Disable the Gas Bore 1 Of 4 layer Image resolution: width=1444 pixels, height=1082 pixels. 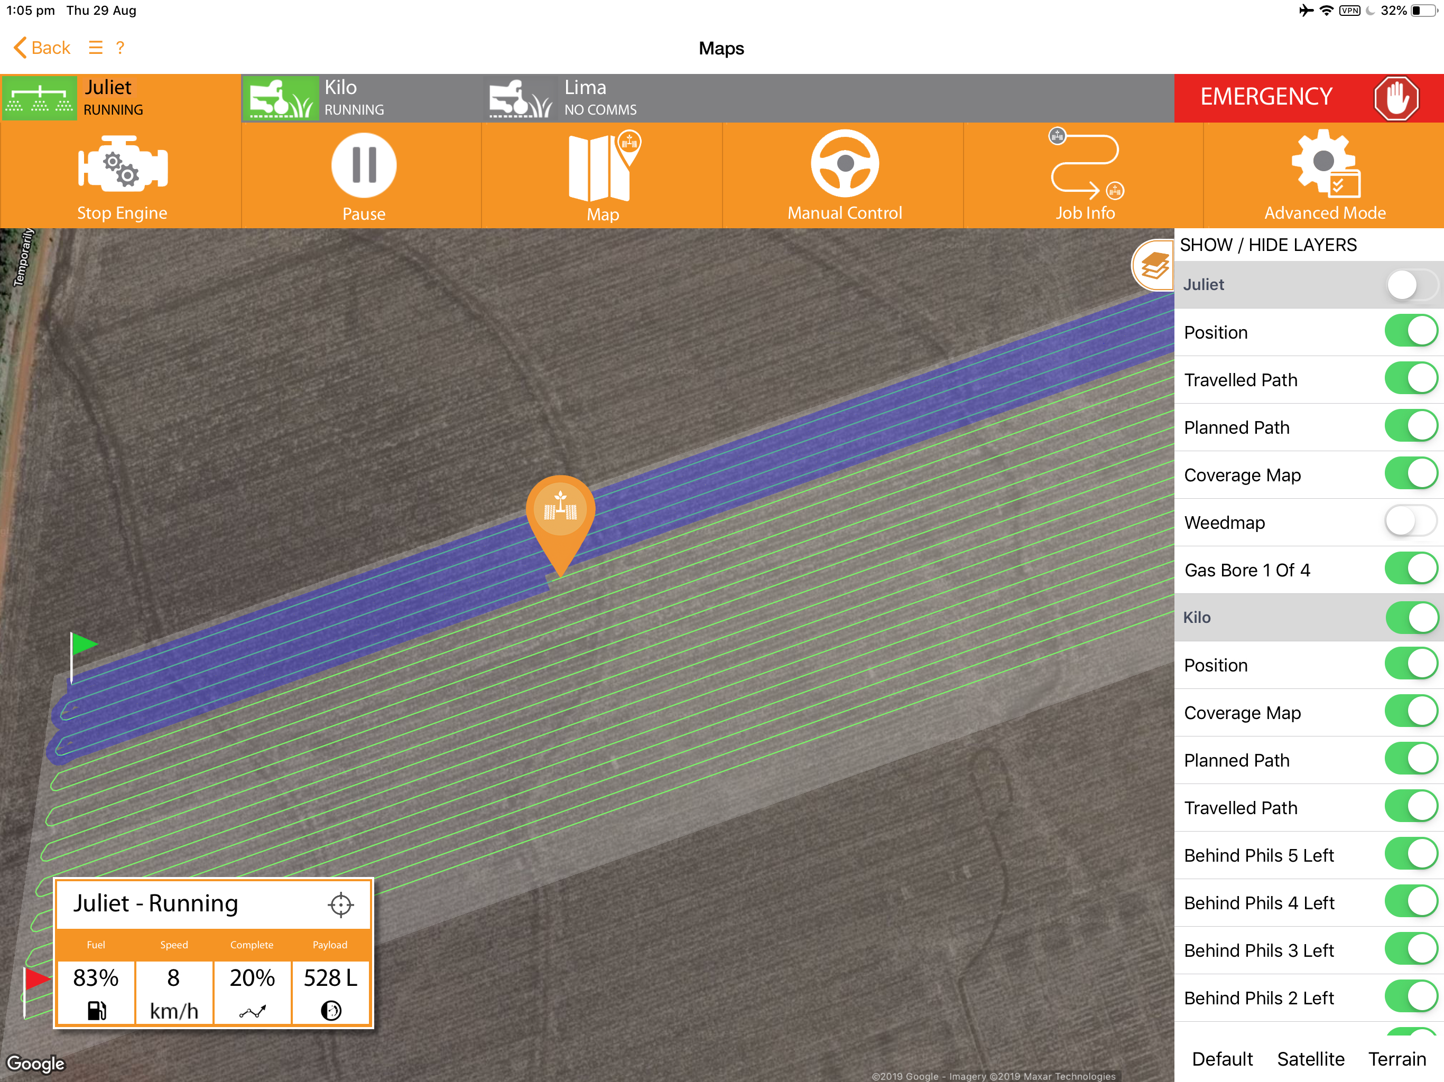point(1411,570)
